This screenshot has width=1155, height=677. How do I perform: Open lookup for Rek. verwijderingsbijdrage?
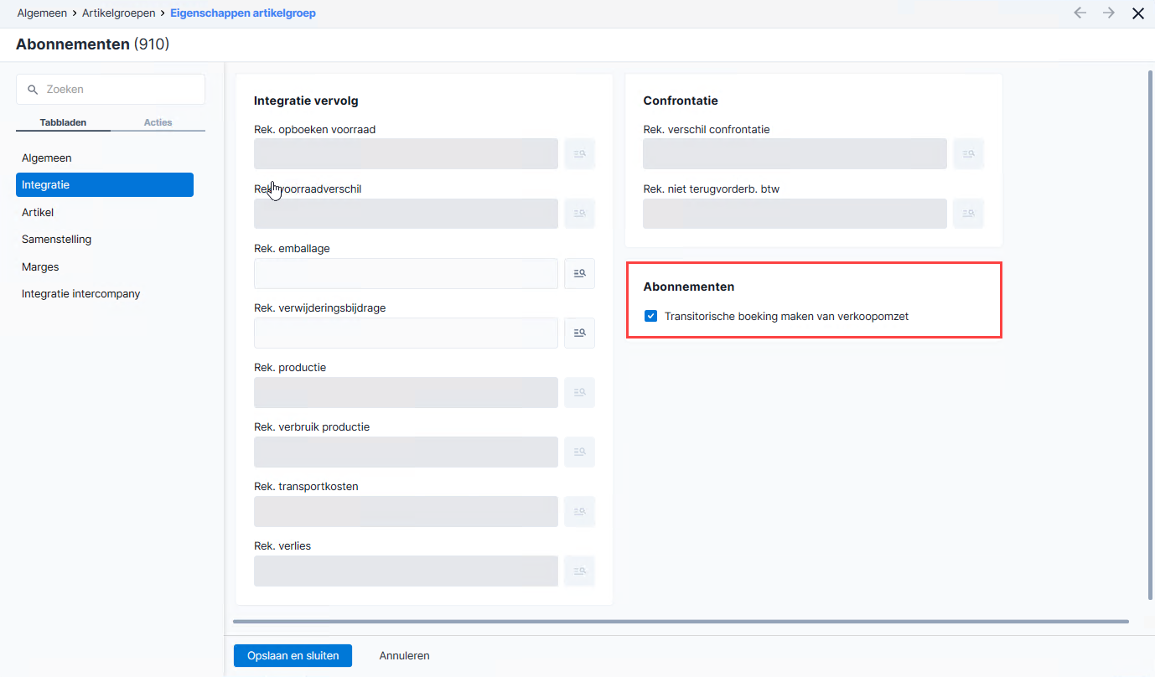tap(579, 333)
